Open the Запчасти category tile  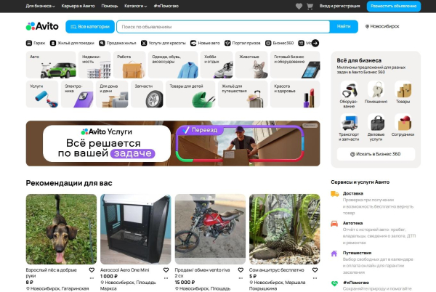point(147,94)
